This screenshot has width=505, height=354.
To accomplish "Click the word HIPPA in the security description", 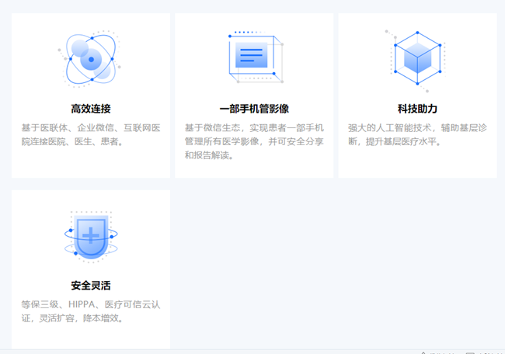I will 83,304.
